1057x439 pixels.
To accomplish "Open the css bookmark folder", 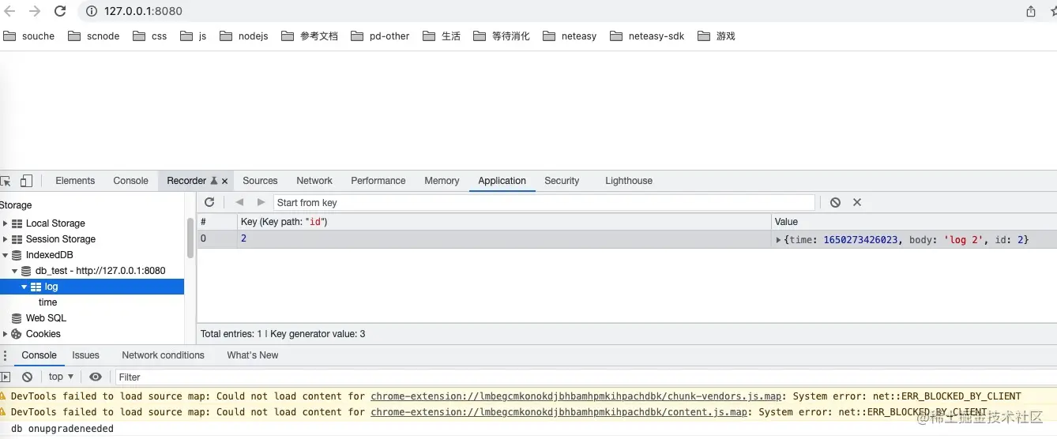I will (x=150, y=36).
